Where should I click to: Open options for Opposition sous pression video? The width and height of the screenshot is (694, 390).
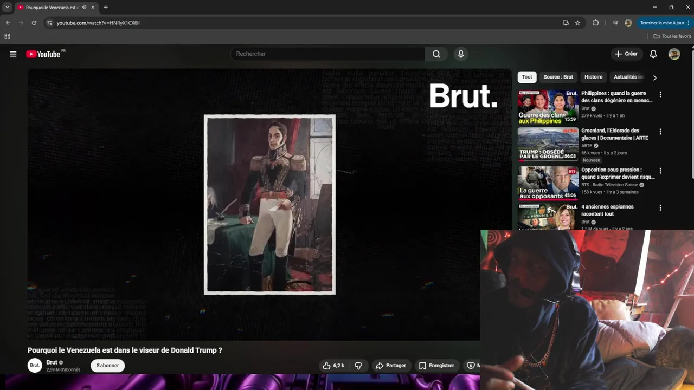pos(660,171)
